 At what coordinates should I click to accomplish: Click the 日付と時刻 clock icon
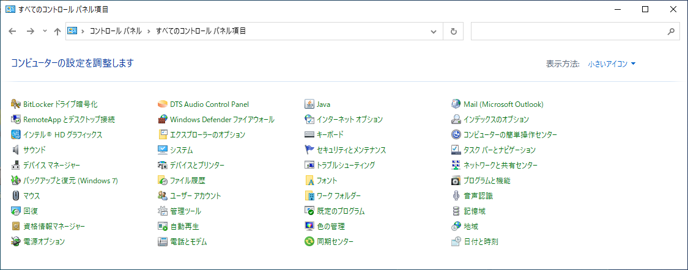point(456,241)
